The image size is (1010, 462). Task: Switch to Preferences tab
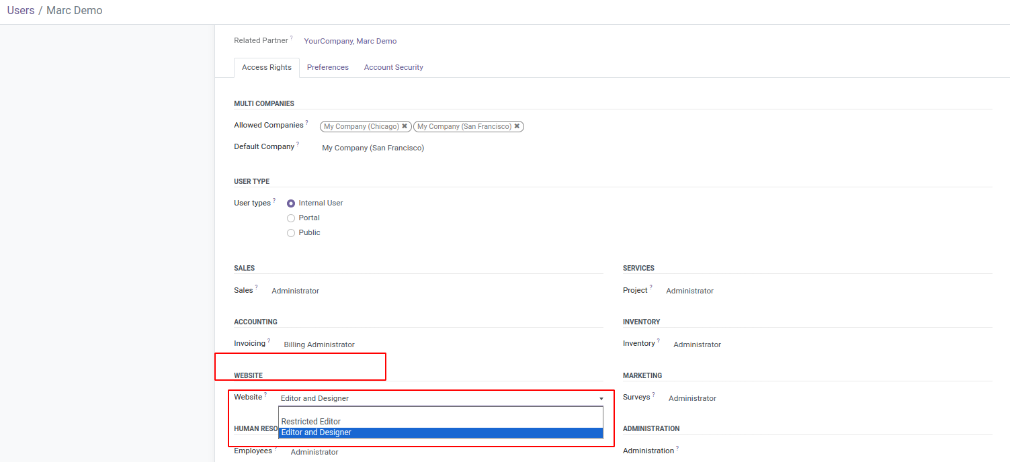click(x=328, y=67)
